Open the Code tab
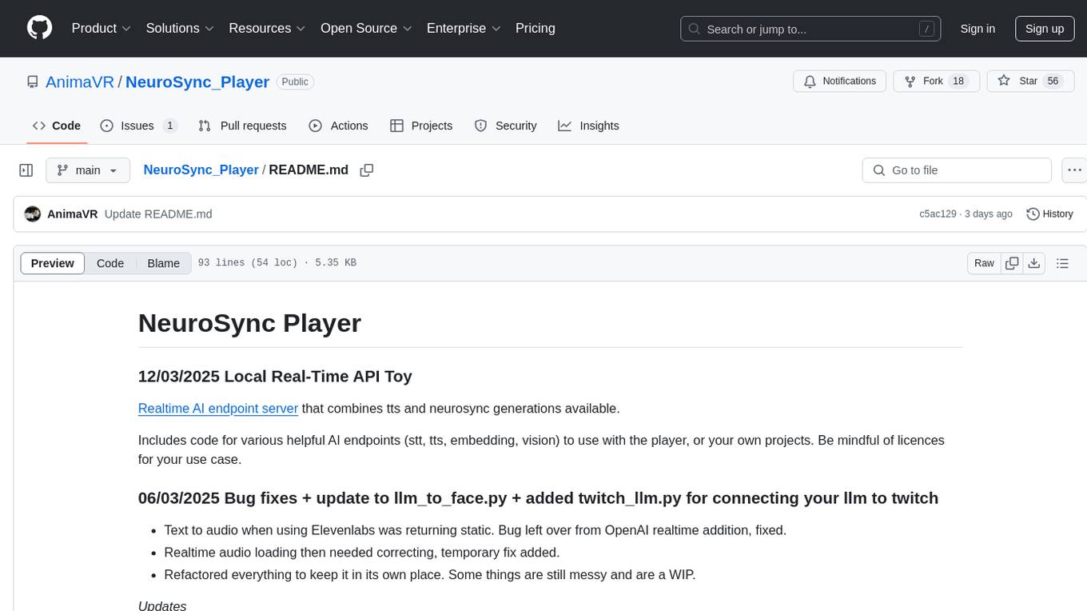 57,126
